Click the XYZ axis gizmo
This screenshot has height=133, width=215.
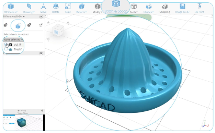click(x=205, y=124)
